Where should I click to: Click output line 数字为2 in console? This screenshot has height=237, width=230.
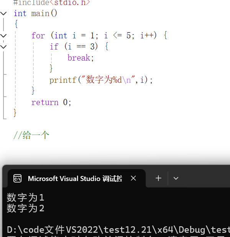(x=26, y=208)
